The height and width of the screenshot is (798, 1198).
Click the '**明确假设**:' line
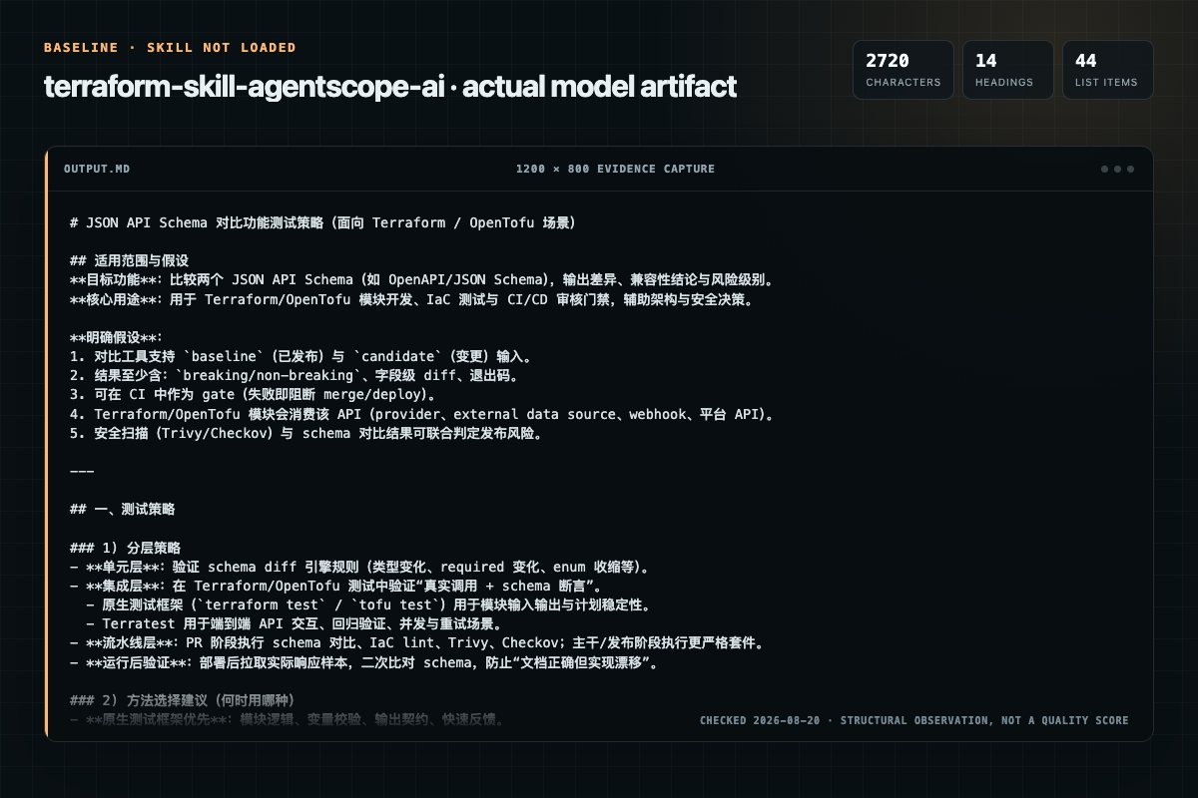point(116,337)
